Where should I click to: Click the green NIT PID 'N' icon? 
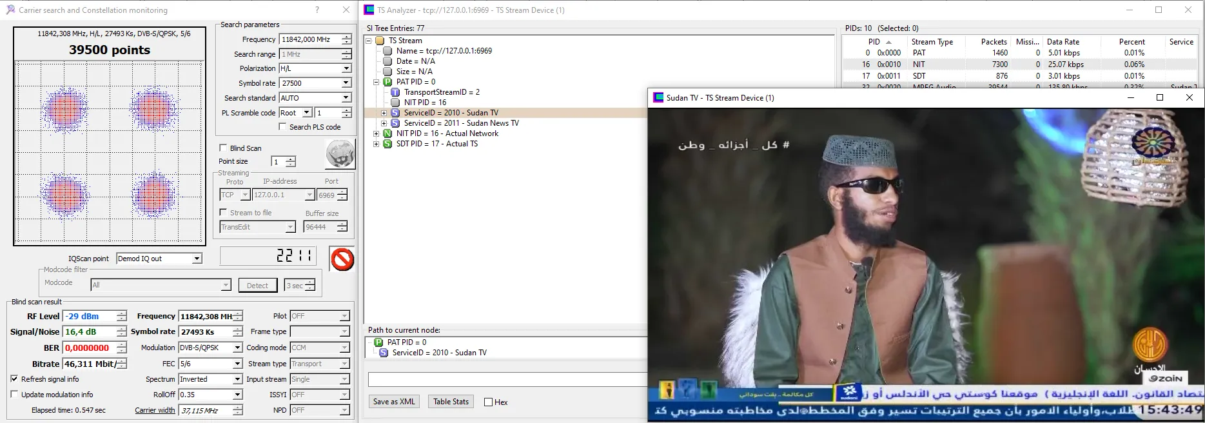tap(387, 133)
